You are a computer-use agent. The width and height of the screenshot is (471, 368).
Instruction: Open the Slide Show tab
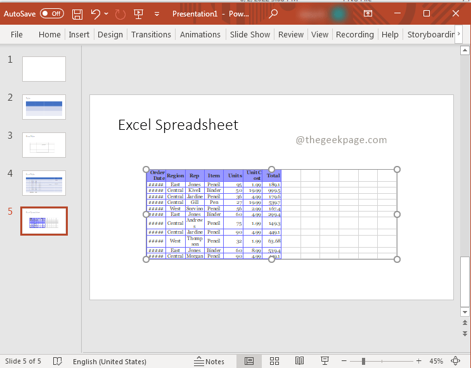coord(250,34)
